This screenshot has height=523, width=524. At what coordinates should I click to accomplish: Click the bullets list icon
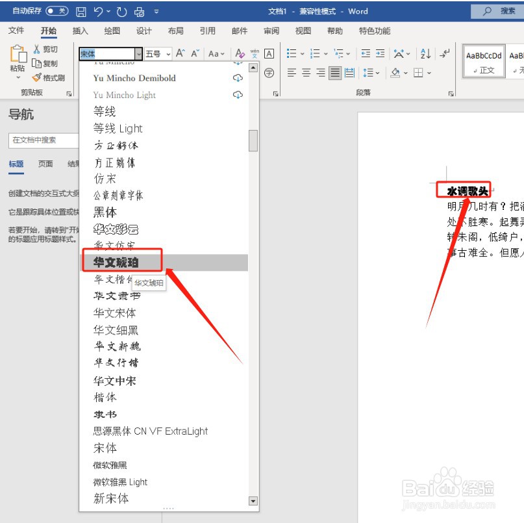pos(292,53)
